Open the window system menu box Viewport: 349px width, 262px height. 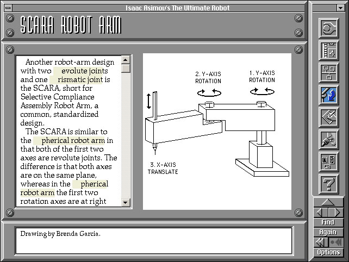tap(8, 8)
